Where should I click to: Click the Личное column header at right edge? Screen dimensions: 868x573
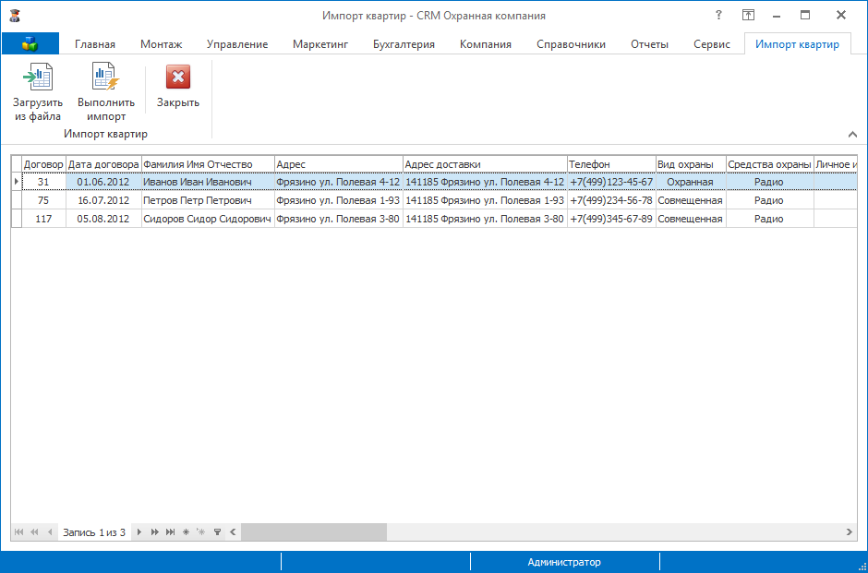point(836,164)
